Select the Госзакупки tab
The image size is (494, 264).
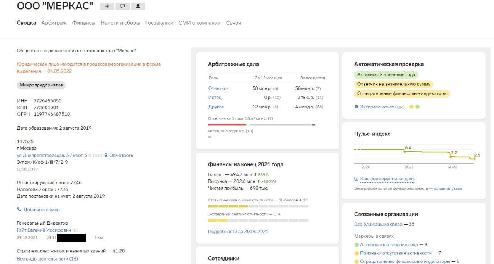(x=159, y=23)
